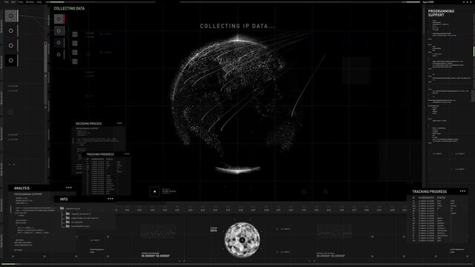Viewport: 475px width, 267px height.
Task: Open the three-dot menu of the Tracking Progress panel under Programming Support
Action: click(462, 191)
